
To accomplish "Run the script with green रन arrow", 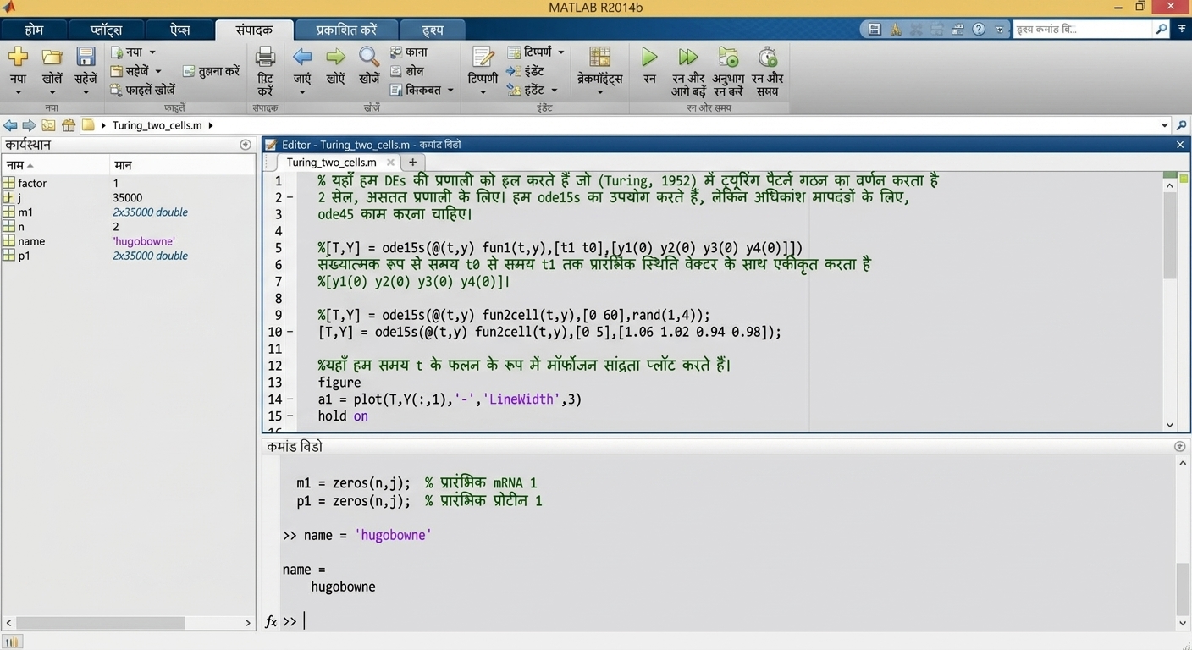I will 649,57.
